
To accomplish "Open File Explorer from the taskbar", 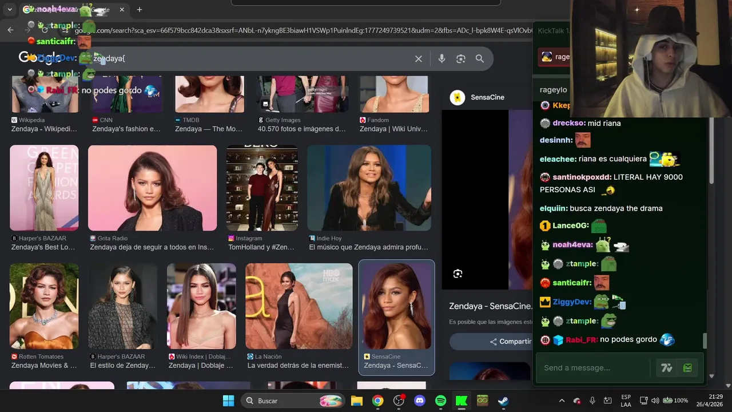I will tap(357, 401).
